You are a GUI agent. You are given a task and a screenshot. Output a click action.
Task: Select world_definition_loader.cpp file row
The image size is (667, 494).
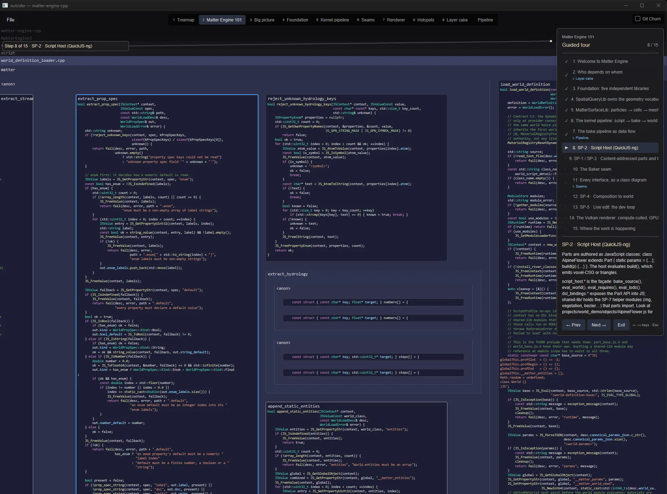[x=279, y=60]
